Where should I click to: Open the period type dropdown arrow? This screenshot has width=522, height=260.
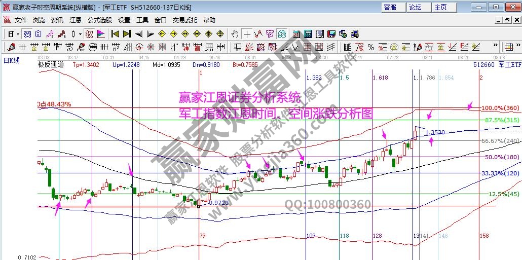[18, 34]
